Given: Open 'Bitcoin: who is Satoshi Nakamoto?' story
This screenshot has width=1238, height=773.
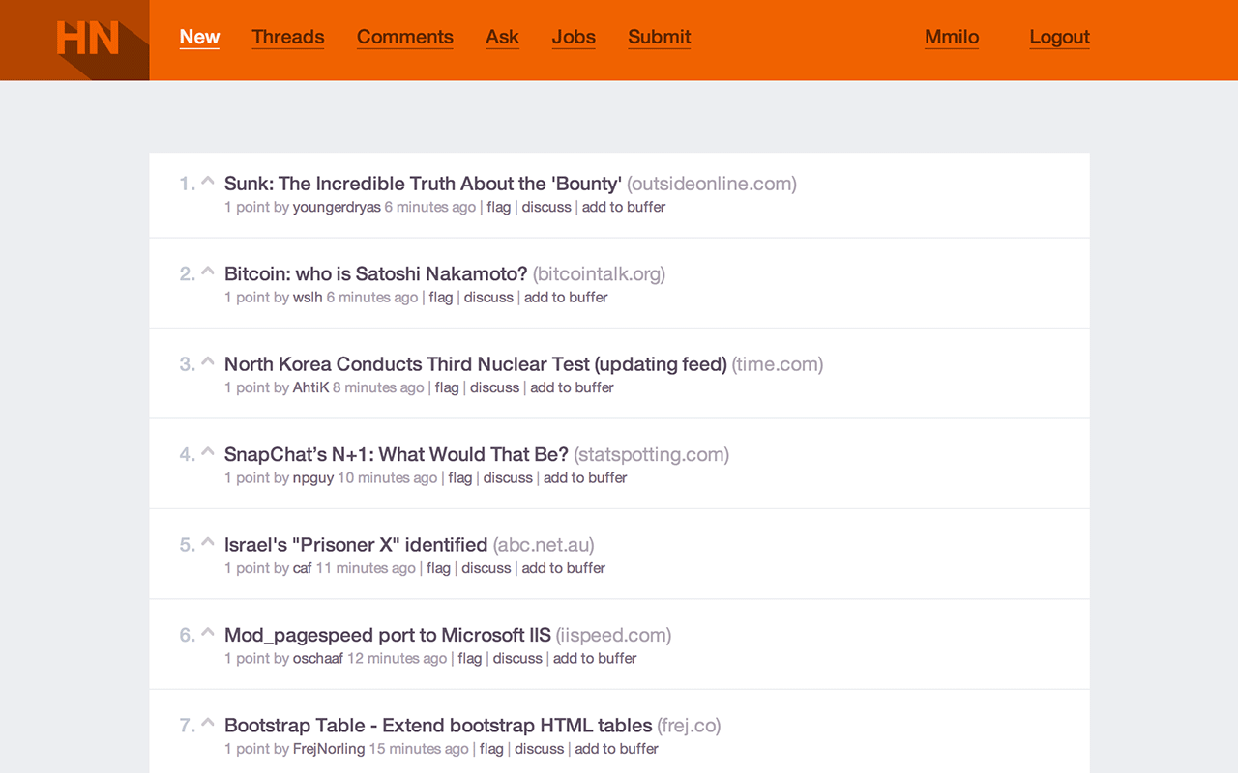Looking at the screenshot, I should (376, 273).
